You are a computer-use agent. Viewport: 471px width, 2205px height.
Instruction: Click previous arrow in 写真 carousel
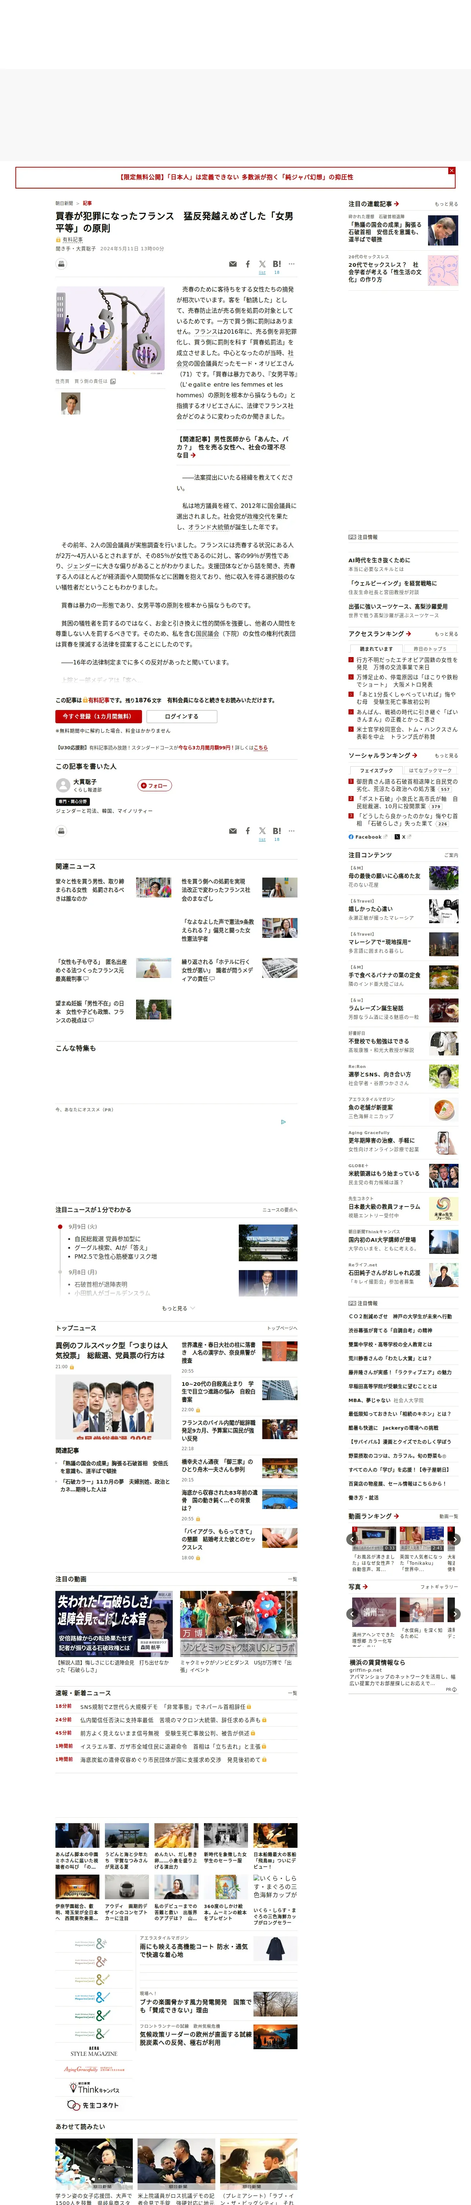click(352, 1614)
